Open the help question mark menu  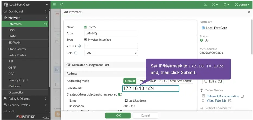215,5
